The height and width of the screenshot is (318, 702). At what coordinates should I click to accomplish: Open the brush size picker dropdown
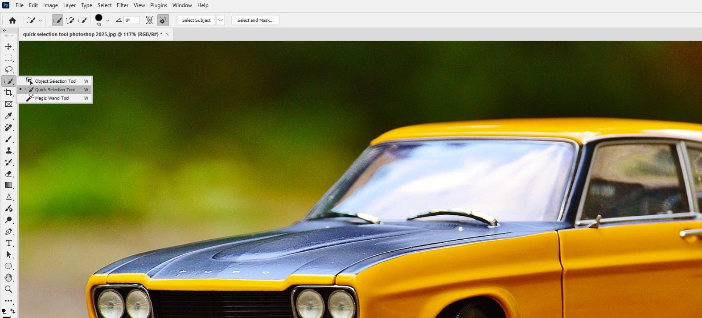[x=108, y=20]
